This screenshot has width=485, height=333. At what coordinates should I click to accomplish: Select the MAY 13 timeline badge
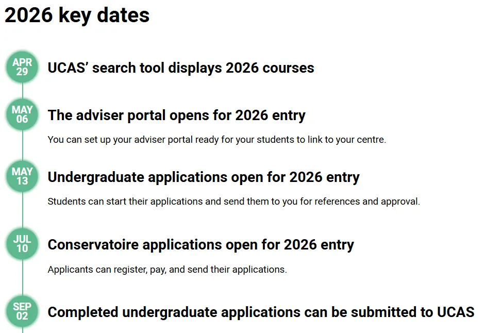click(22, 176)
